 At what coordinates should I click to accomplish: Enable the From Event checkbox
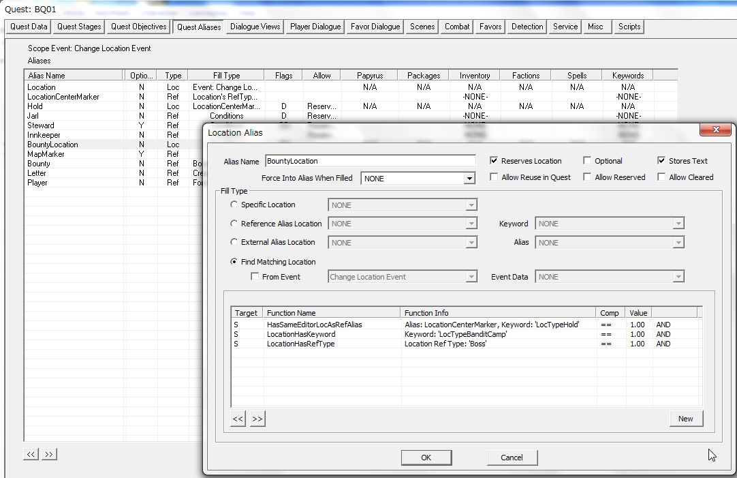click(x=255, y=277)
